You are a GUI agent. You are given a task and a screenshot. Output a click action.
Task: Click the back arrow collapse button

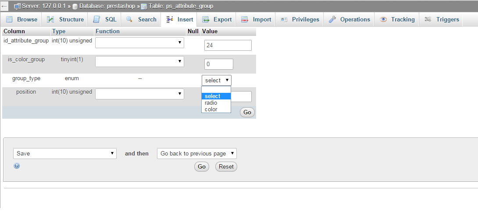pos(4,6)
